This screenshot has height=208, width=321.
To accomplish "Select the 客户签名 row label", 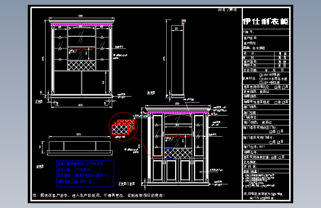I will (250, 61).
